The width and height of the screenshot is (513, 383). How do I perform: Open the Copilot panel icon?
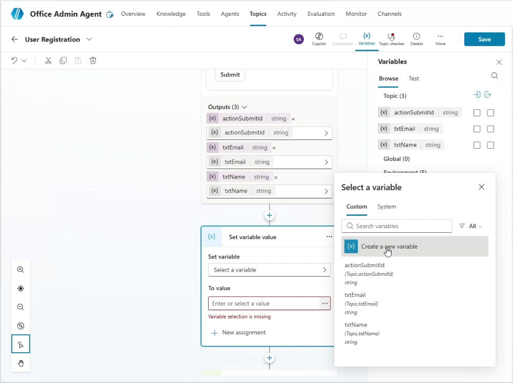pyautogui.click(x=319, y=39)
